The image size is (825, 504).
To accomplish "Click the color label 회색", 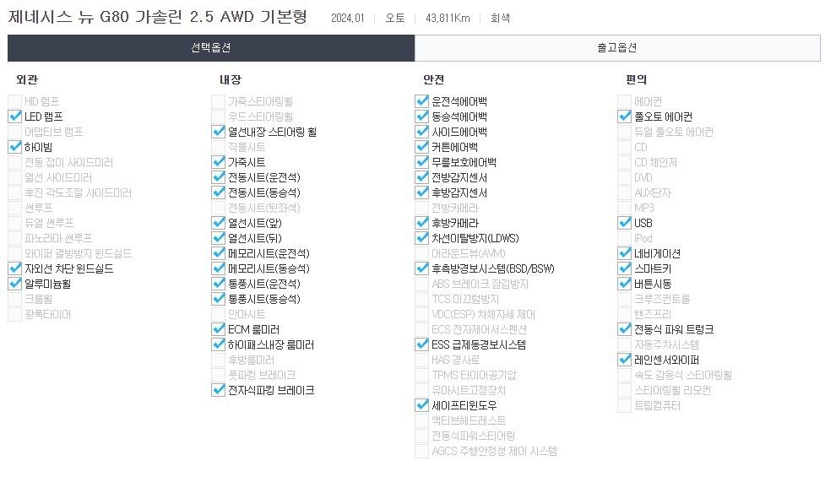I will tap(500, 18).
